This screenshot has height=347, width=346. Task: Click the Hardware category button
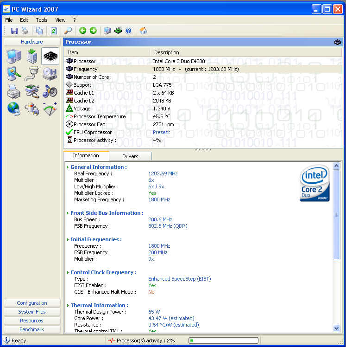(32, 42)
